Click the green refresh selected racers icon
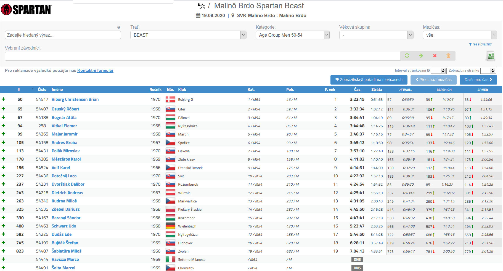Image resolution: width=503 pixels, height=271 pixels. (407, 56)
